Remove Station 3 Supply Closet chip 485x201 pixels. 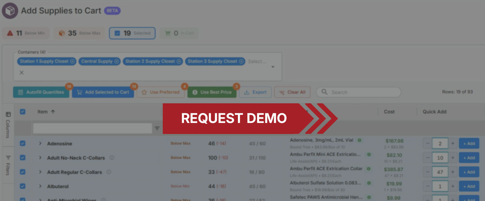point(241,61)
